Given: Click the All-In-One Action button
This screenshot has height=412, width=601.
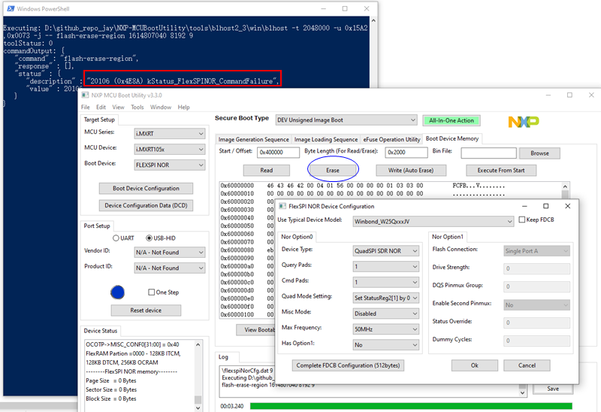Looking at the screenshot, I should click(x=452, y=120).
